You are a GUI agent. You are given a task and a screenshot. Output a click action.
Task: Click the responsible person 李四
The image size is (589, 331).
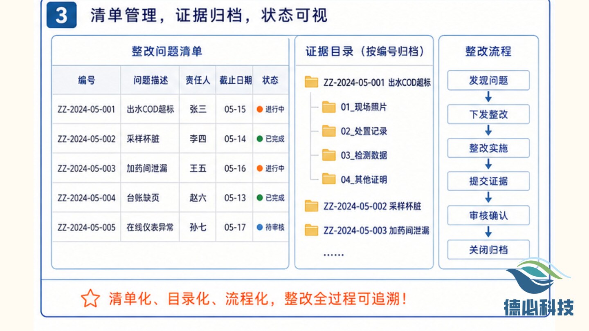(x=198, y=139)
